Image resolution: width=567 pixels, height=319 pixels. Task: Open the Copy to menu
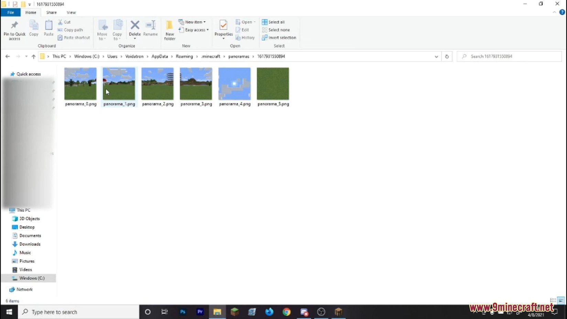click(117, 30)
